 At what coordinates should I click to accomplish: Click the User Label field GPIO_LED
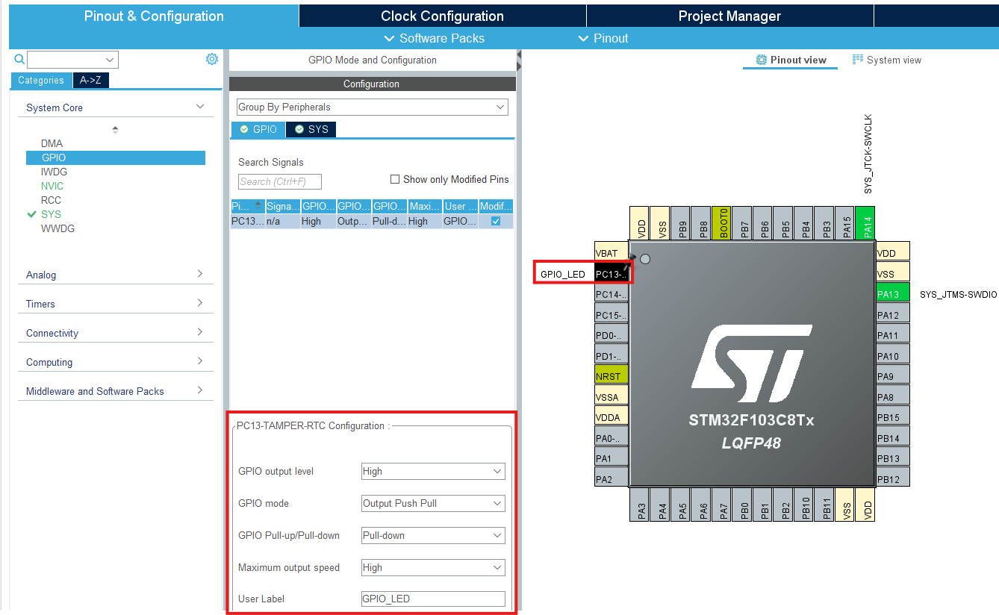(x=433, y=599)
